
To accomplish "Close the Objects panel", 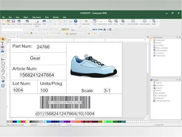I will tap(180, 80).
